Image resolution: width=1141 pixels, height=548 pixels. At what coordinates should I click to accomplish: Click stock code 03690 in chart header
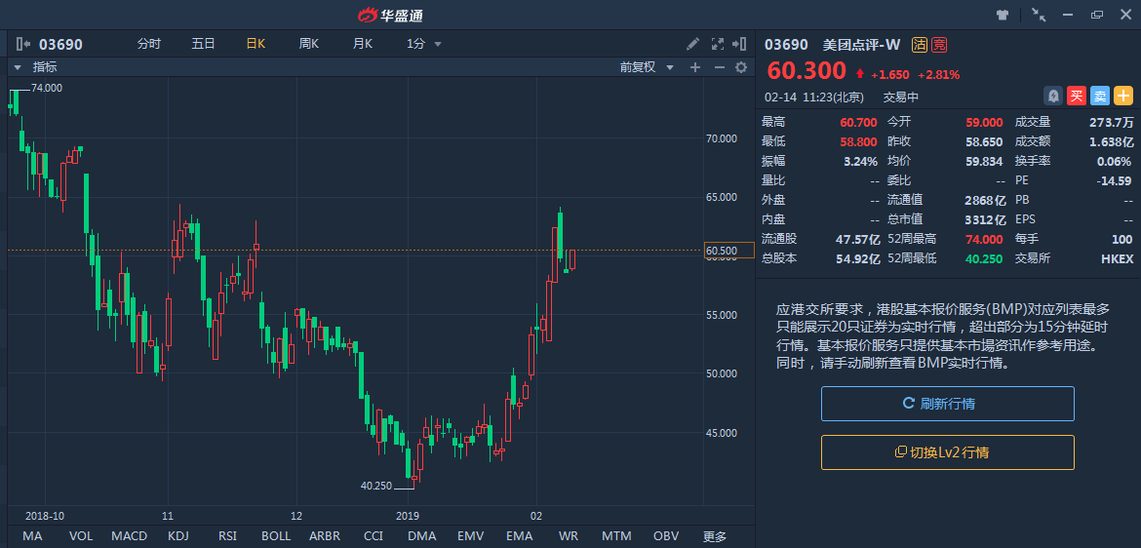click(x=60, y=45)
